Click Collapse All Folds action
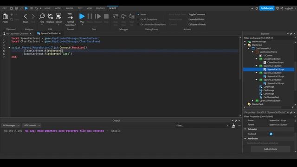The width and height of the screenshot is (297, 167). tap(197, 25)
